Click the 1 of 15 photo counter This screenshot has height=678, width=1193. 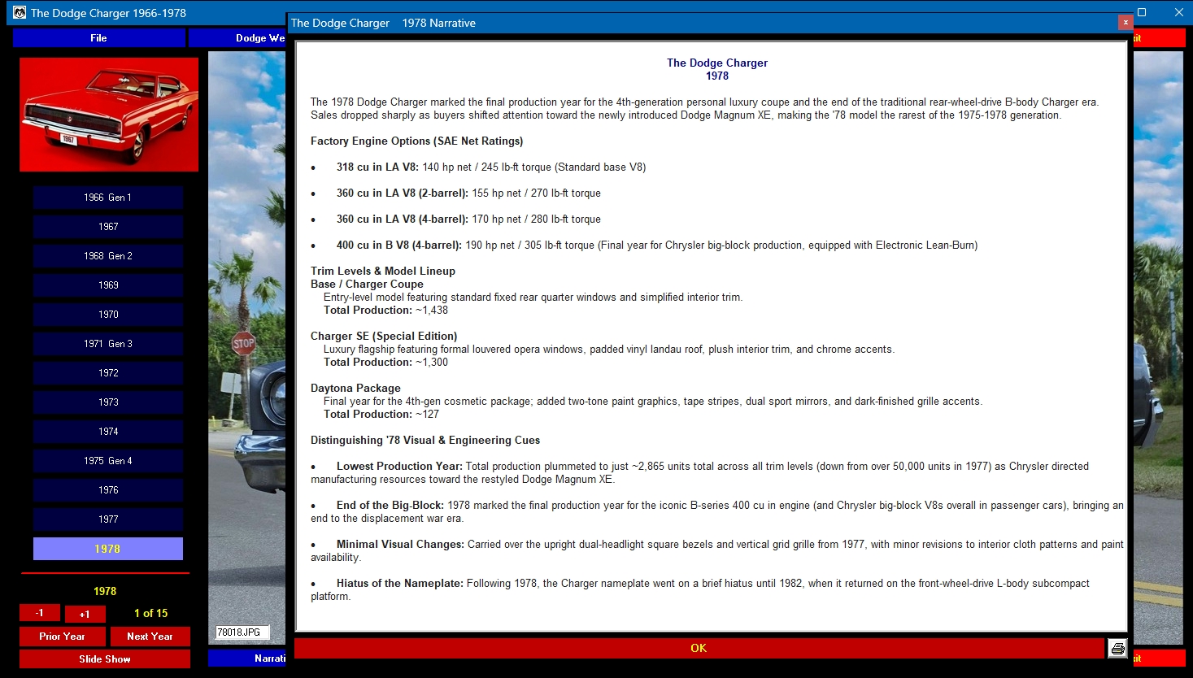[x=151, y=613]
